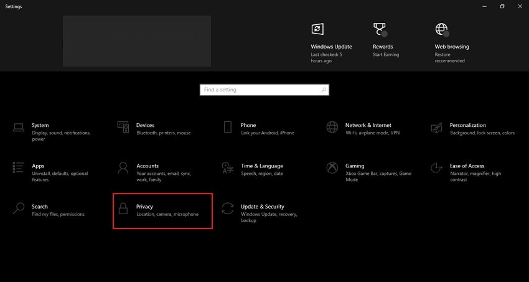Click the blurred user profile banner
This screenshot has height=282, width=529.
tap(137, 41)
